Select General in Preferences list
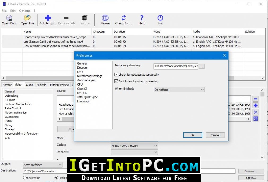 pos(82,63)
